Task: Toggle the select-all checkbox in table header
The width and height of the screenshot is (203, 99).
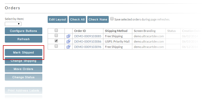Action: click(56, 30)
